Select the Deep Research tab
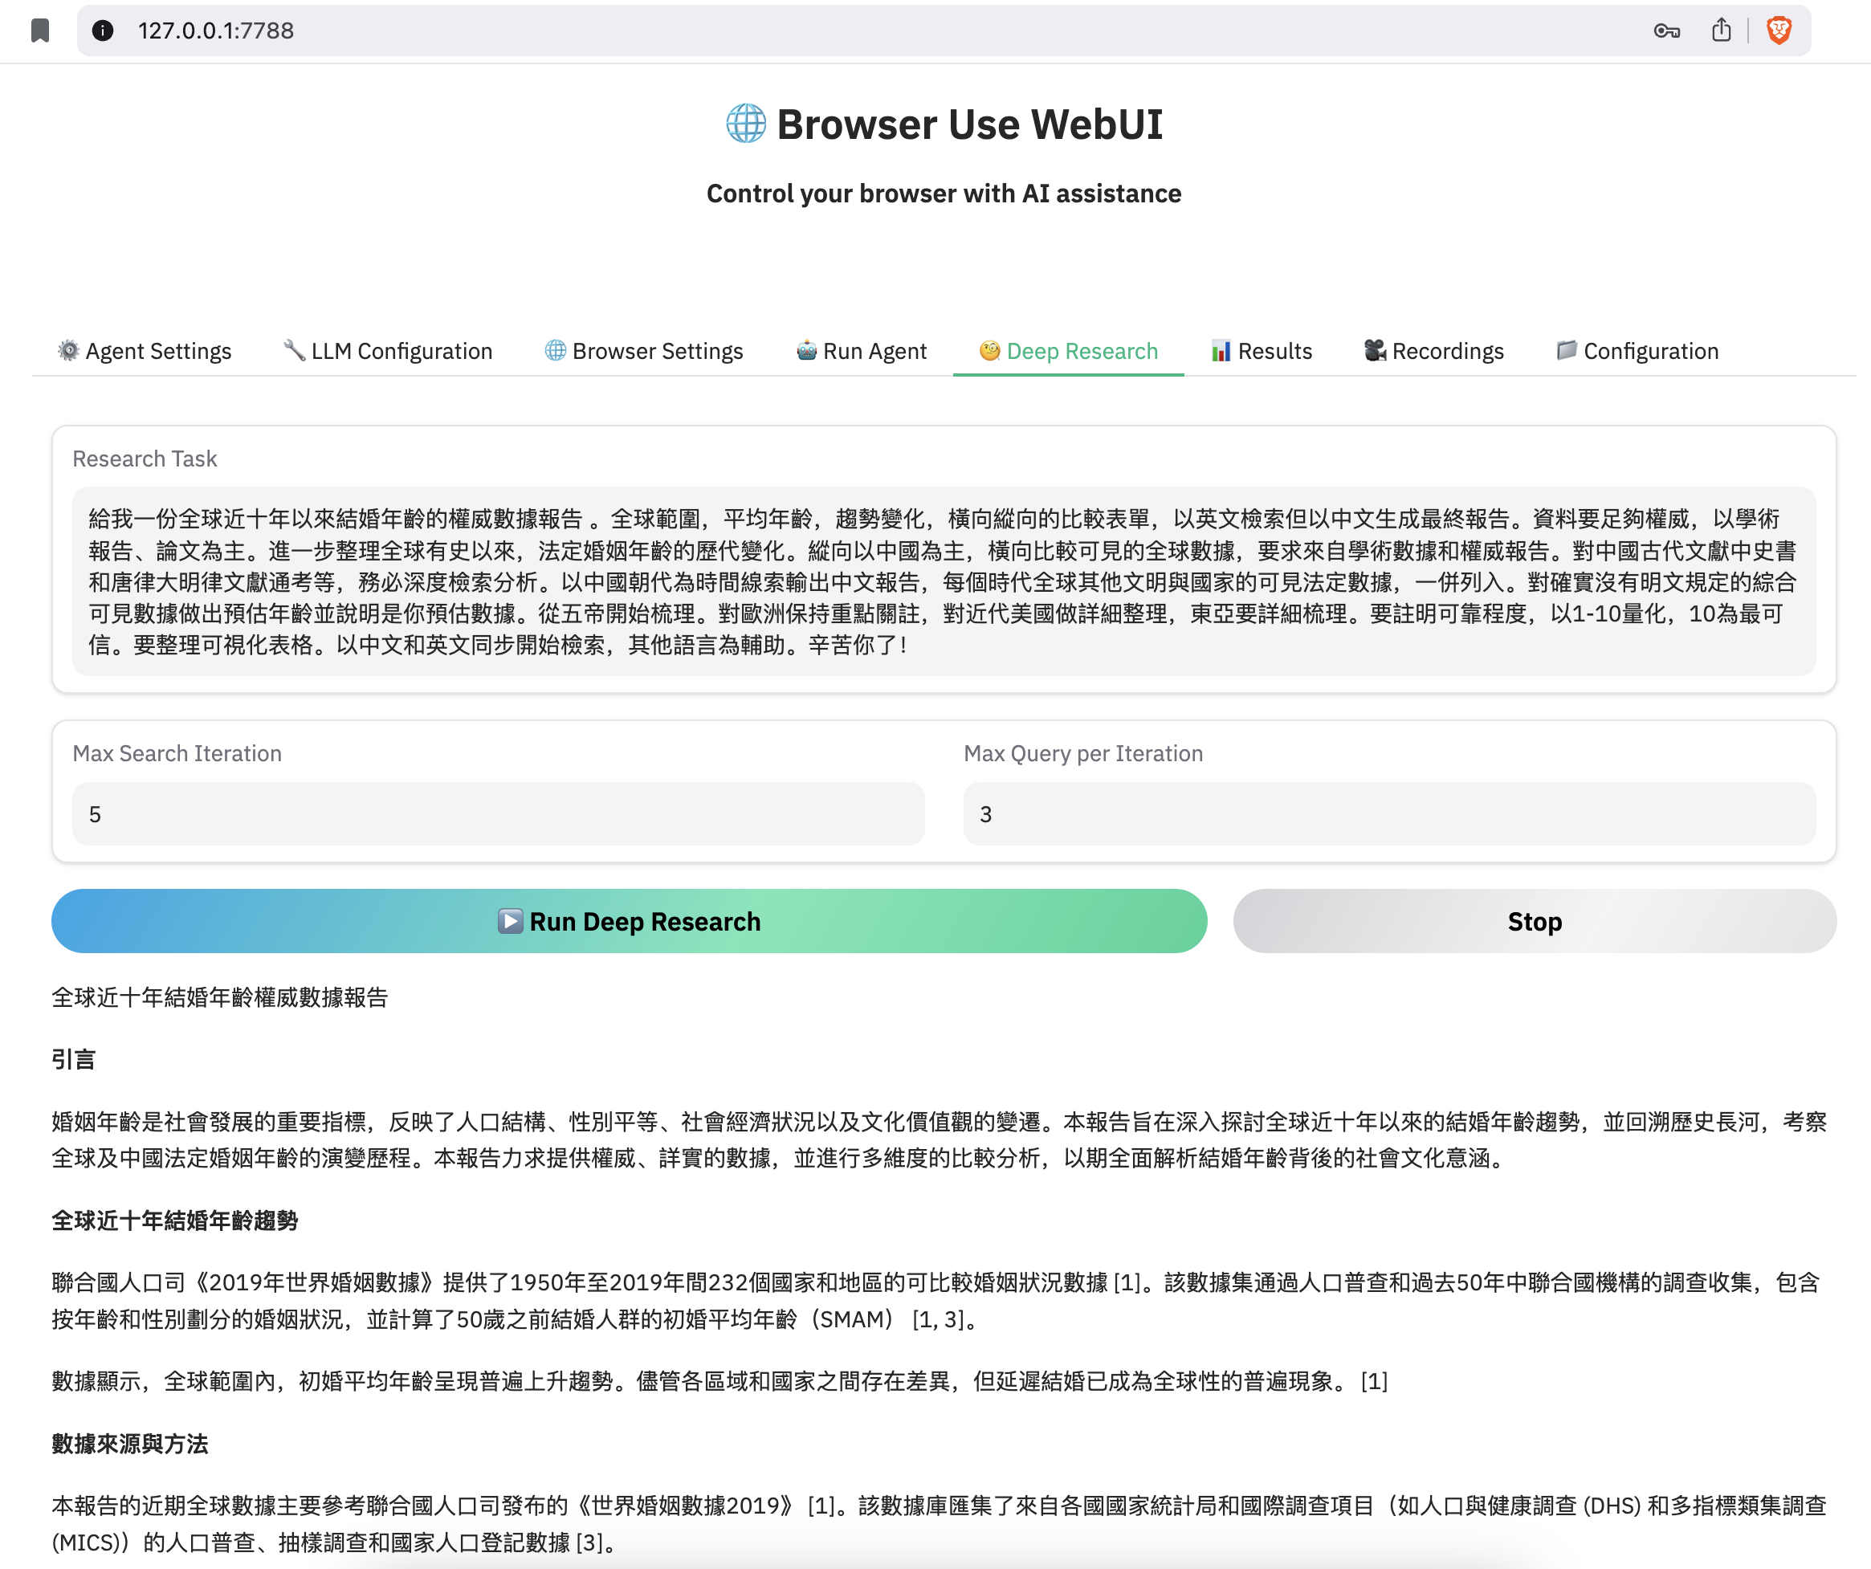The width and height of the screenshot is (1871, 1569). click(1068, 351)
